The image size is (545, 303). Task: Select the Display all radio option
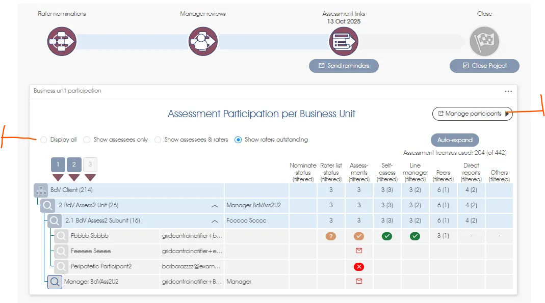coord(44,140)
